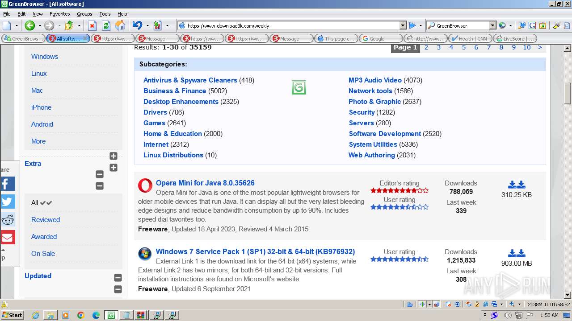Click the download arrows for Opera Mini
The height and width of the screenshot is (321, 572).
coord(517,184)
